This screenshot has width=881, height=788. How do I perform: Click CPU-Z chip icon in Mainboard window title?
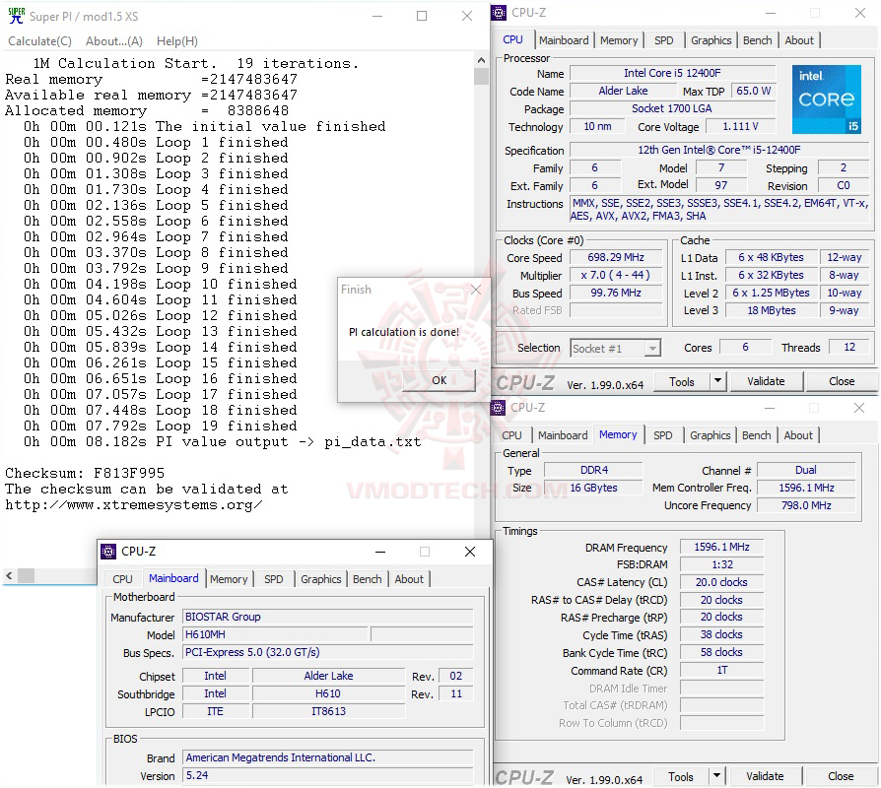pyautogui.click(x=107, y=552)
